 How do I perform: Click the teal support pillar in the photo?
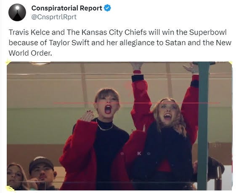tap(204, 126)
